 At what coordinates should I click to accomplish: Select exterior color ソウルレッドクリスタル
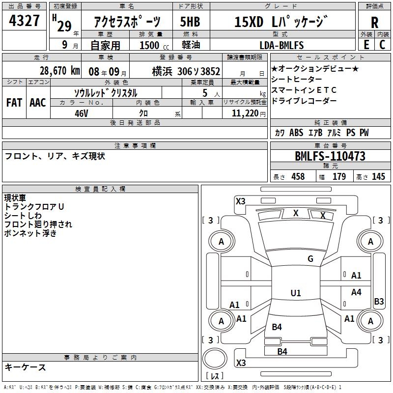point(106,93)
